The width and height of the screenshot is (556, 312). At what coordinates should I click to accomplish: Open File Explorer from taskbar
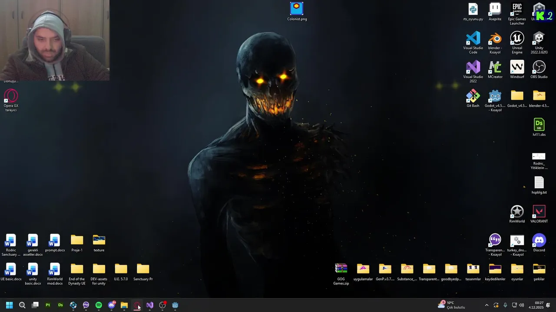point(124,305)
